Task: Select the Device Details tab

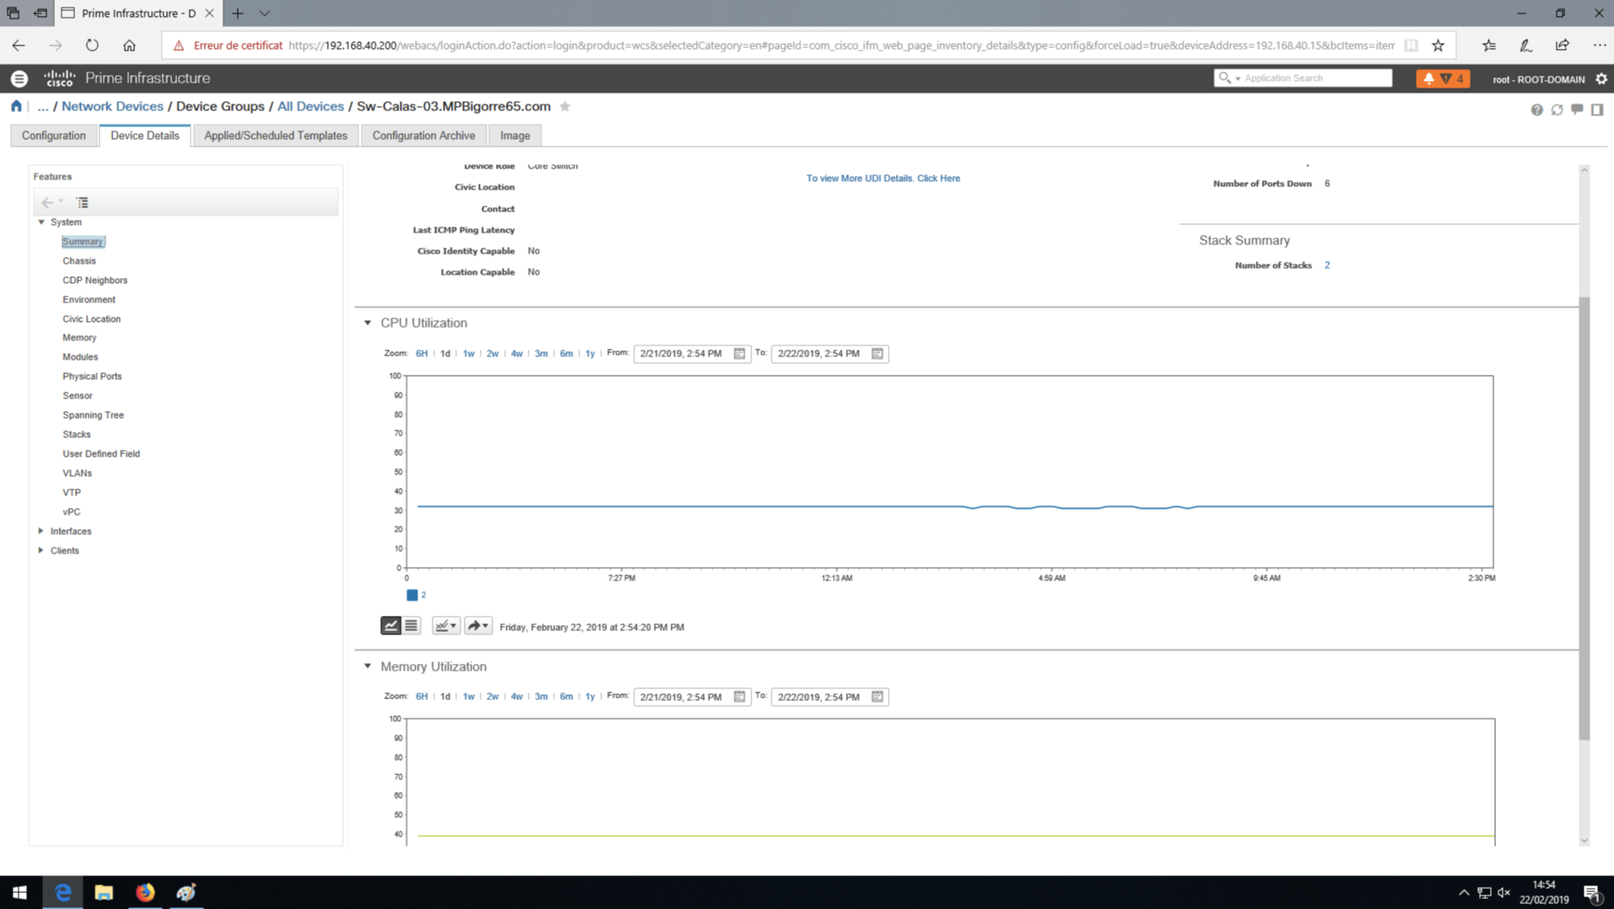Action: (145, 136)
